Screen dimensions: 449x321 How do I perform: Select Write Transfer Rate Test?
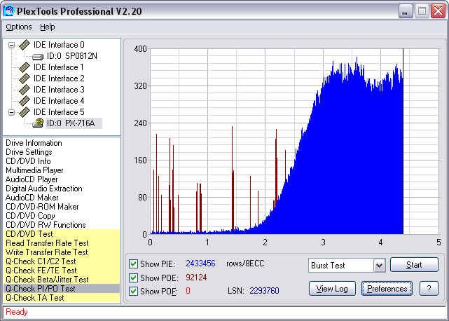62,252
